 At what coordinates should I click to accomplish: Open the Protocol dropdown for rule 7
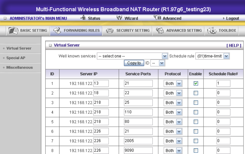tap(173, 141)
